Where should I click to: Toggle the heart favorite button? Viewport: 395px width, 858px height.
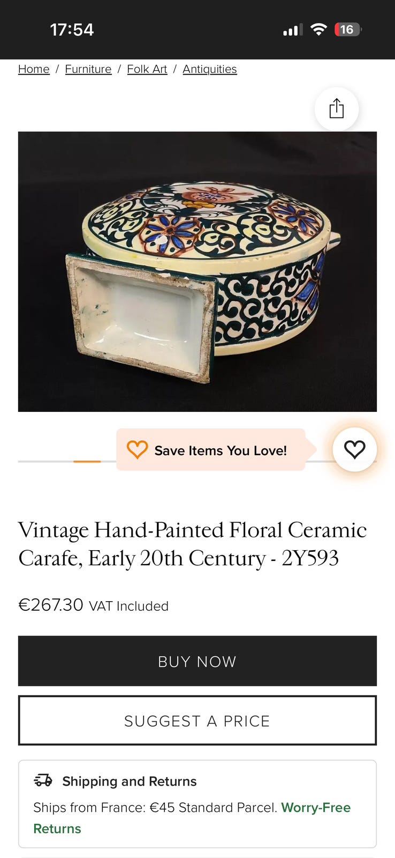[x=354, y=449]
